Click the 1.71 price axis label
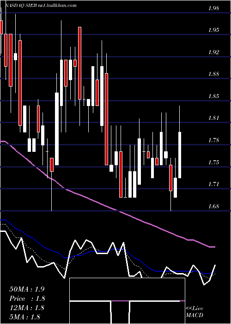The height and width of the screenshot is (324, 231). pyautogui.click(x=213, y=184)
